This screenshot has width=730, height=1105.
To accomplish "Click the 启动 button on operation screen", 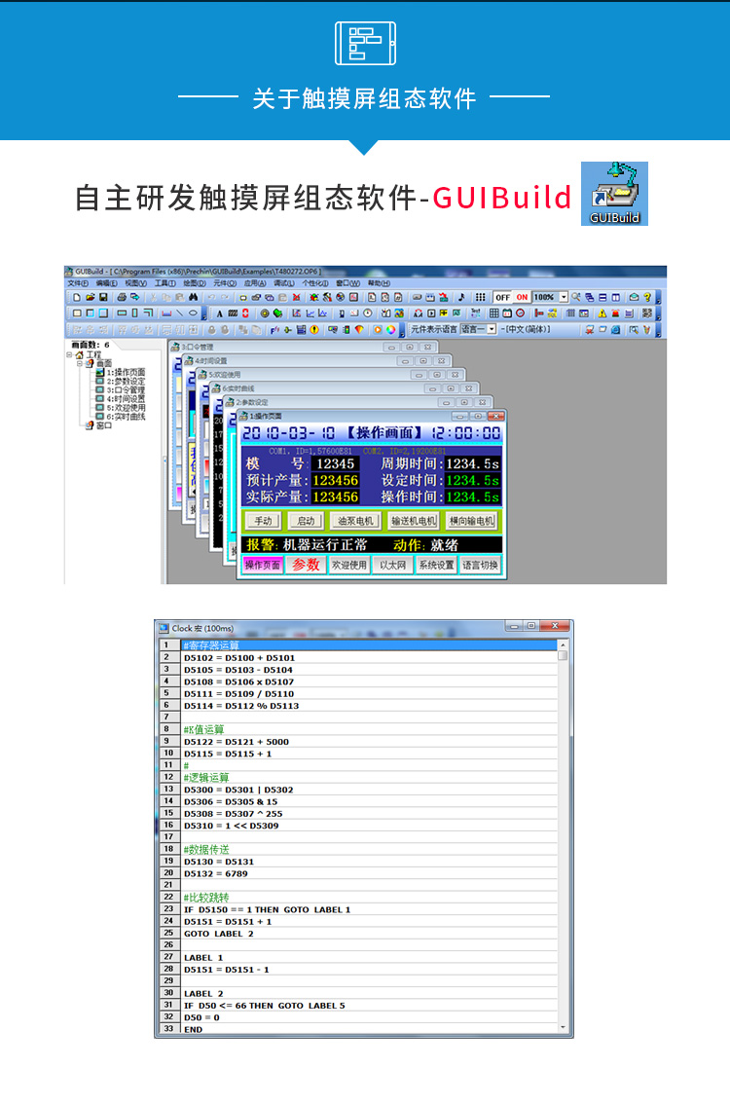I will tap(306, 521).
